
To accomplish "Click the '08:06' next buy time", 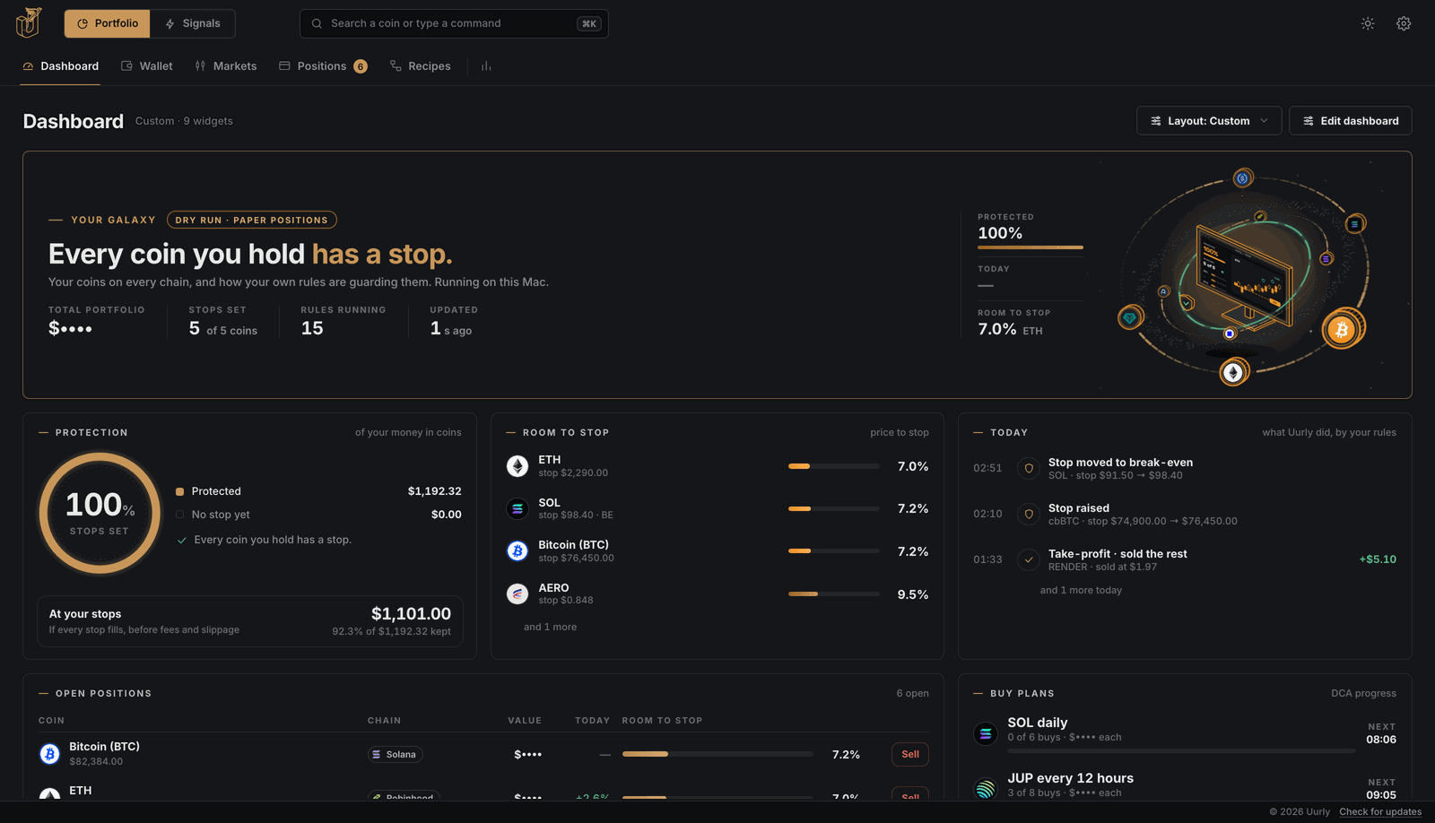I will coord(1381,740).
